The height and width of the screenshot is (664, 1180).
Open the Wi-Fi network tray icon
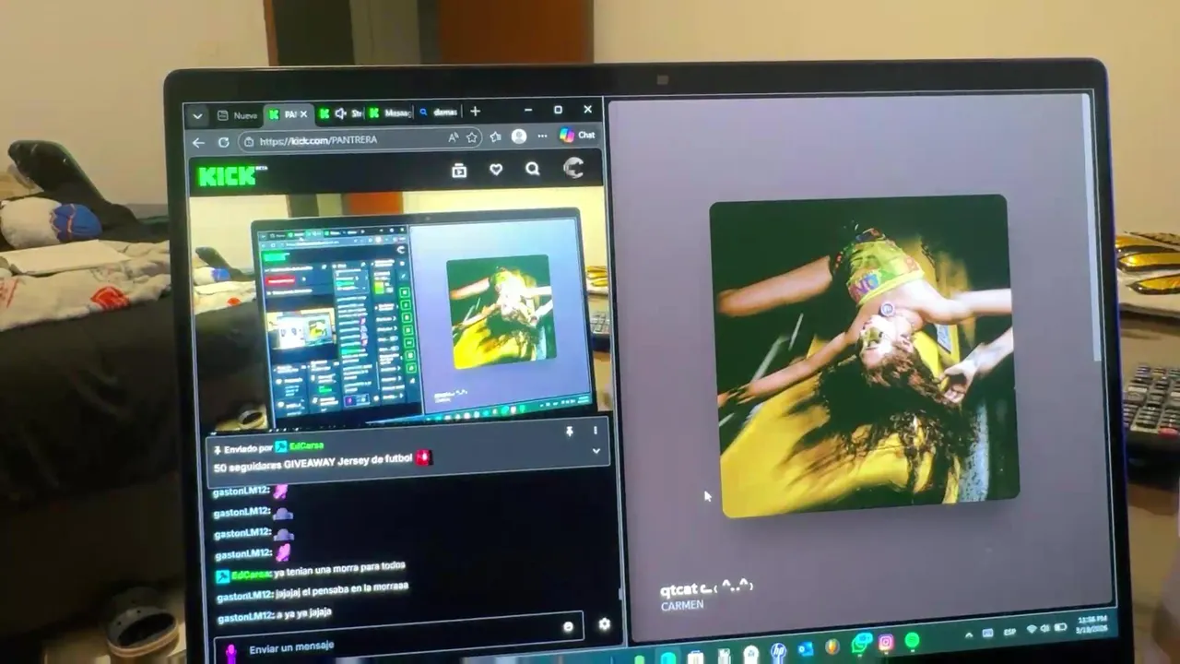click(1031, 630)
